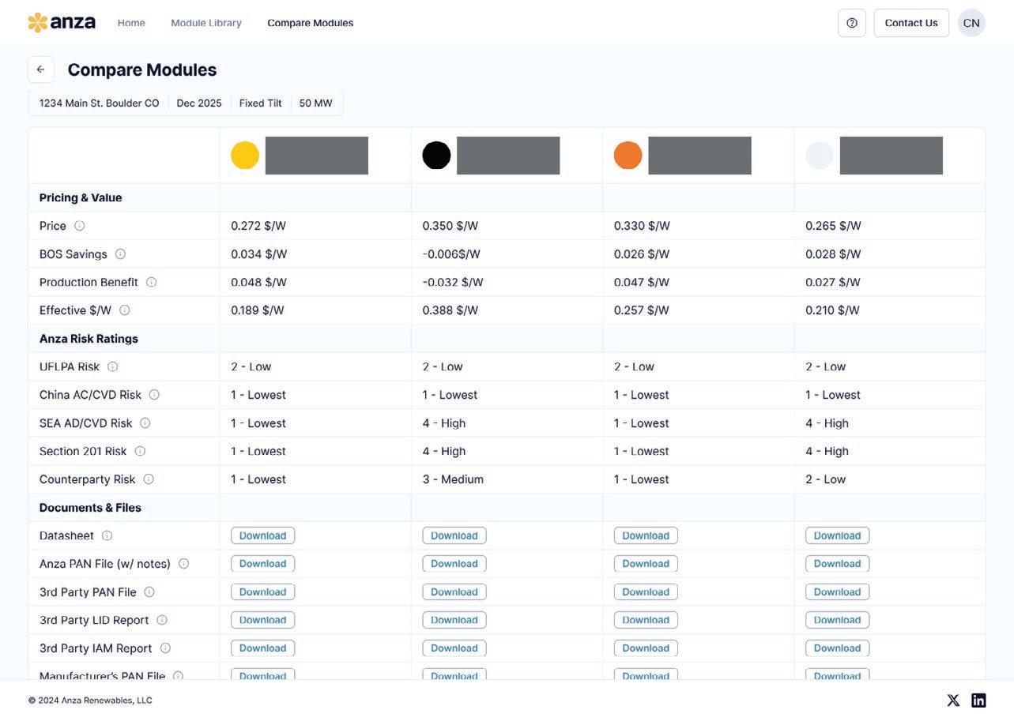The image size is (1014, 721).
Task: Click the Documents & Files section header
Action: [90, 508]
